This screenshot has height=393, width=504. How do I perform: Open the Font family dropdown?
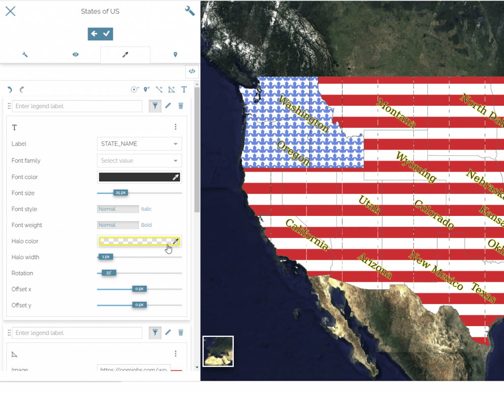(139, 161)
